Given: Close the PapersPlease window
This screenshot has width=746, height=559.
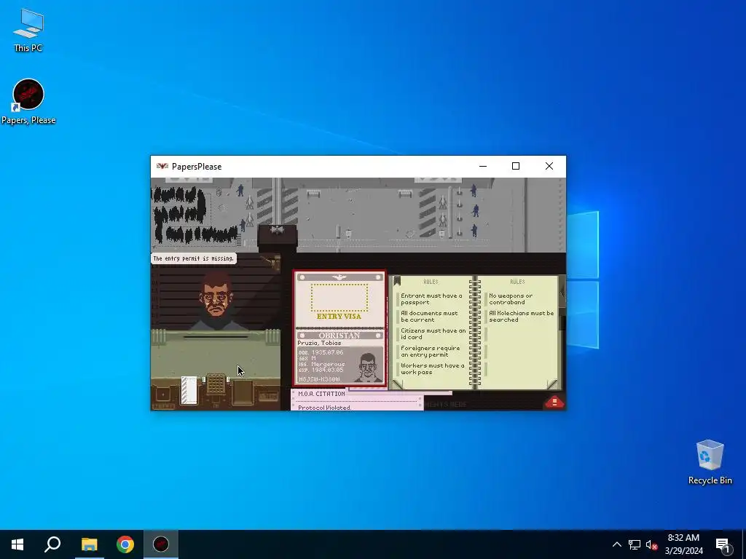Looking at the screenshot, I should coord(549,167).
